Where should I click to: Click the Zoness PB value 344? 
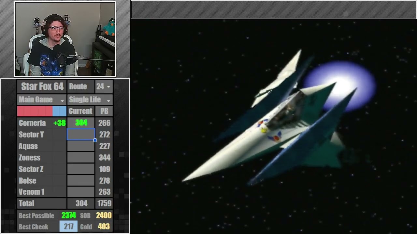pos(104,158)
